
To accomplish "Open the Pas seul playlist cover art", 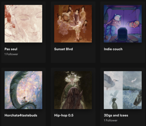I will click(x=23, y=24).
